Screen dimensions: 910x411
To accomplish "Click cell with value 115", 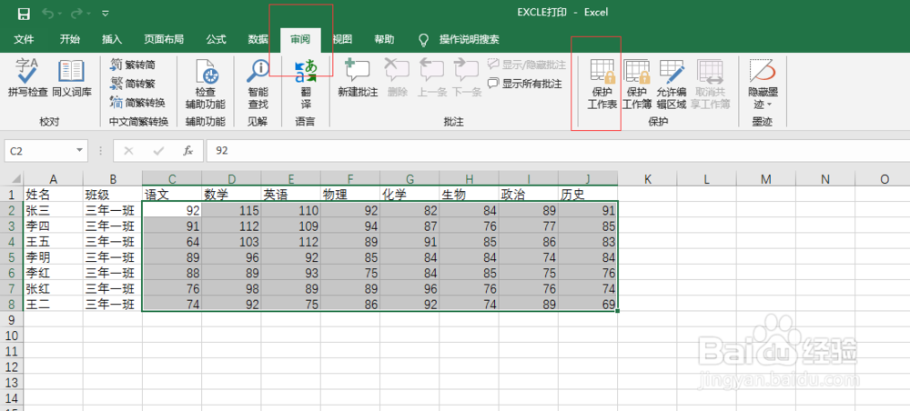I will (231, 210).
